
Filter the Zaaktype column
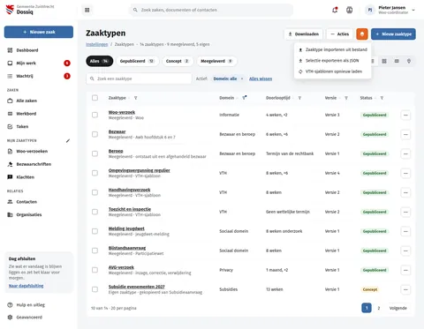pyautogui.click(x=136, y=98)
